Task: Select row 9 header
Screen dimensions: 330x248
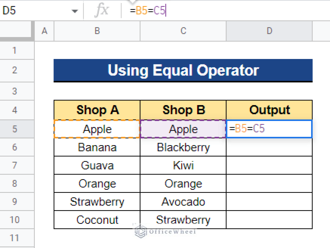Action: pos(17,201)
